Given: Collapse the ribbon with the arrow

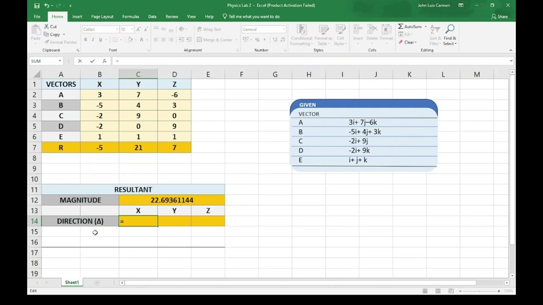Looking at the screenshot, I should click(511, 50).
